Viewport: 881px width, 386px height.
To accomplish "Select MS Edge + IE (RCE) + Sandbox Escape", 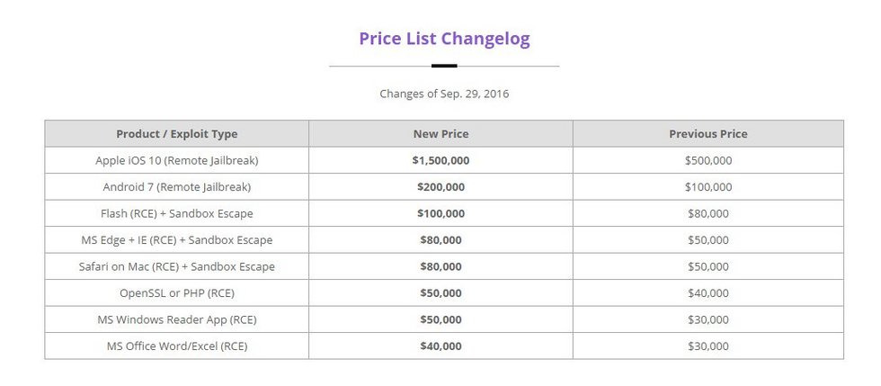I will tap(176, 239).
